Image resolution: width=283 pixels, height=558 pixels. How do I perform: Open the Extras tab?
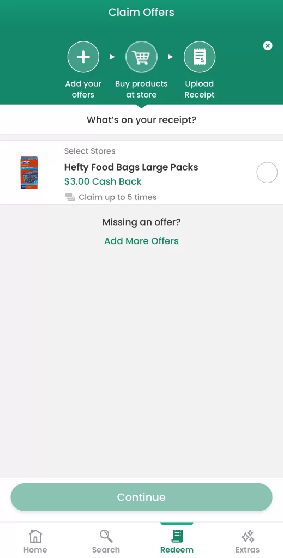click(248, 541)
